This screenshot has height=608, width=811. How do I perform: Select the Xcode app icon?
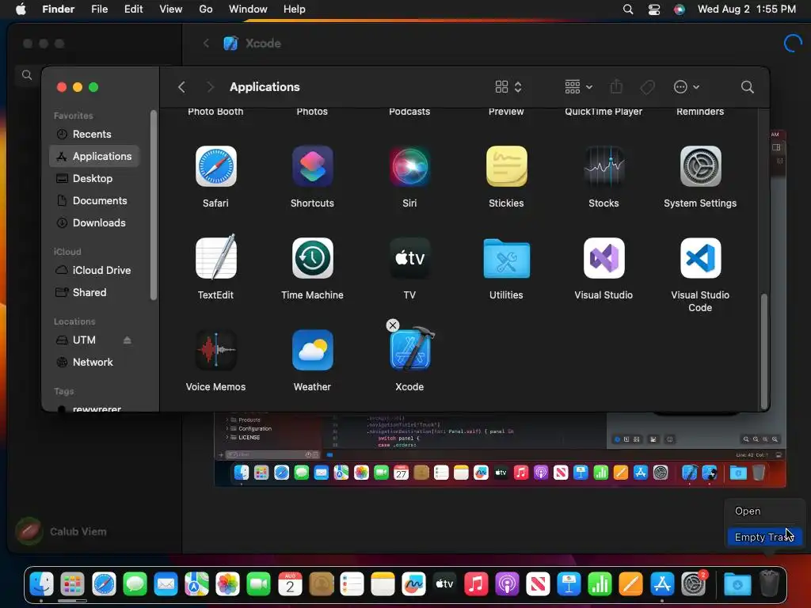[411, 349]
